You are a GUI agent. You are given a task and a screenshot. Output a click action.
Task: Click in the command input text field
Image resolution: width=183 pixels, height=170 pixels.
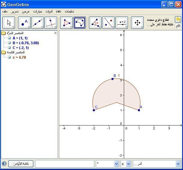[65, 164]
